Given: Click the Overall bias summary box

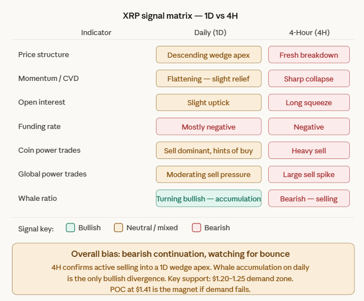Looking at the screenshot, I should 183,269.
